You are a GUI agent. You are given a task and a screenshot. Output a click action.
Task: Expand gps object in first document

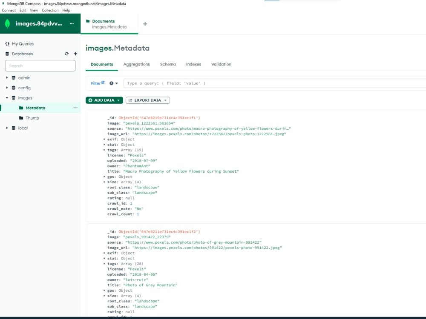coord(104,177)
